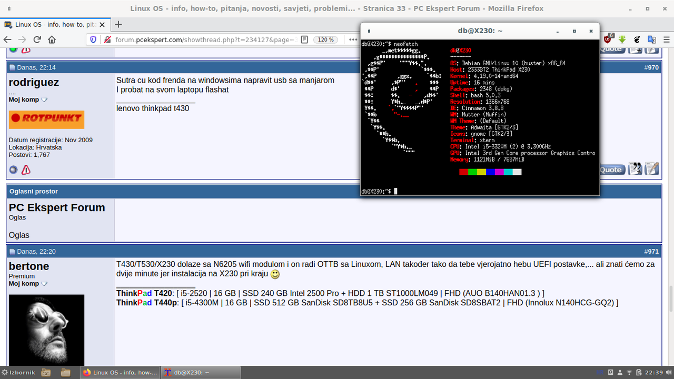Click the Wi-Fi network tray icon

tap(629, 373)
